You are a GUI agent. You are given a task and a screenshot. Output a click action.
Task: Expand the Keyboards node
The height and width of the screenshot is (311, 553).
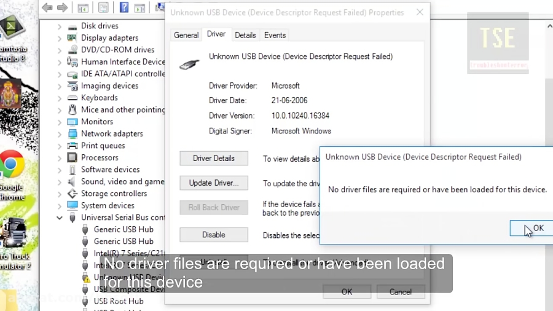point(59,98)
